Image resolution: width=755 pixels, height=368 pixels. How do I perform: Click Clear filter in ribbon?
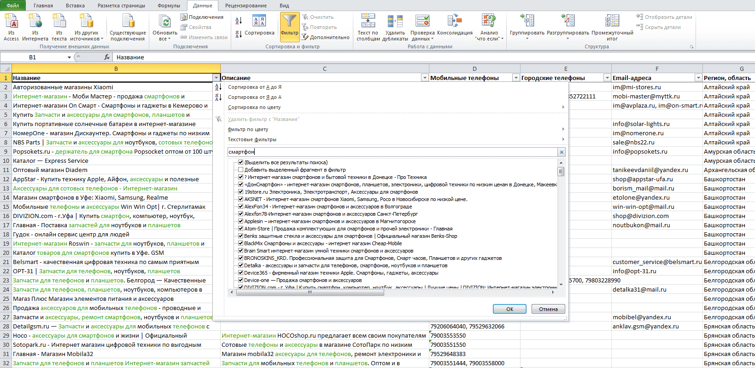(x=318, y=17)
